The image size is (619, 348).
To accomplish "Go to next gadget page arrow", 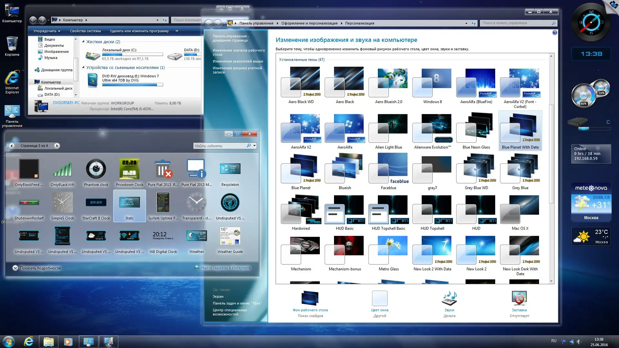I will click(57, 146).
